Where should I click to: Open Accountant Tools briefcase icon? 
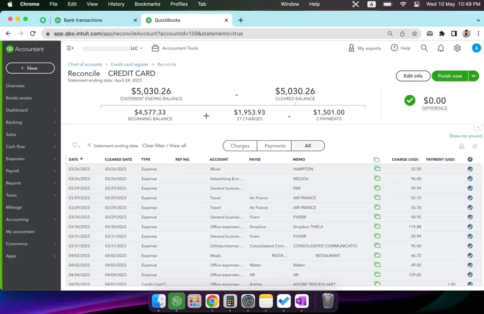(x=155, y=48)
